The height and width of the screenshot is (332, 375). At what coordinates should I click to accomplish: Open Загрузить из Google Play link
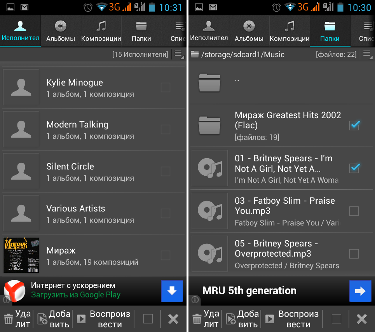pos(75,295)
